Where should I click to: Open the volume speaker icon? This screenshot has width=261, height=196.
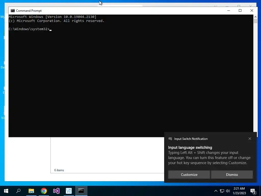(x=228, y=191)
